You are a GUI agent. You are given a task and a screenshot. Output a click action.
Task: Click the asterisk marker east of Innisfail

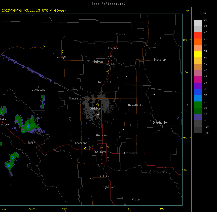click(x=126, y=76)
